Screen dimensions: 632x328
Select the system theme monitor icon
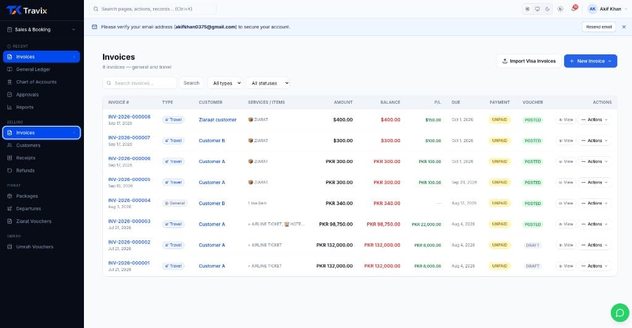[538, 9]
